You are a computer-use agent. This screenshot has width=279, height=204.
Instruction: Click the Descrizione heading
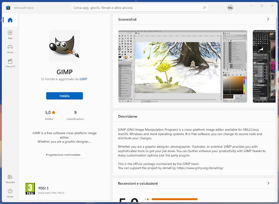tap(128, 116)
